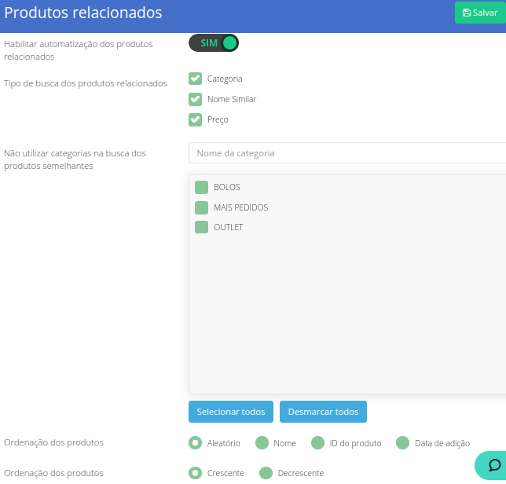This screenshot has height=484, width=506.
Task: Click the Salvar save button
Action: (480, 13)
